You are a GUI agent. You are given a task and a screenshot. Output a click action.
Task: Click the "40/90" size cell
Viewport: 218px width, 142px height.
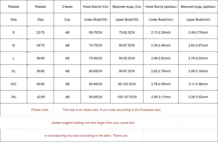40,84
